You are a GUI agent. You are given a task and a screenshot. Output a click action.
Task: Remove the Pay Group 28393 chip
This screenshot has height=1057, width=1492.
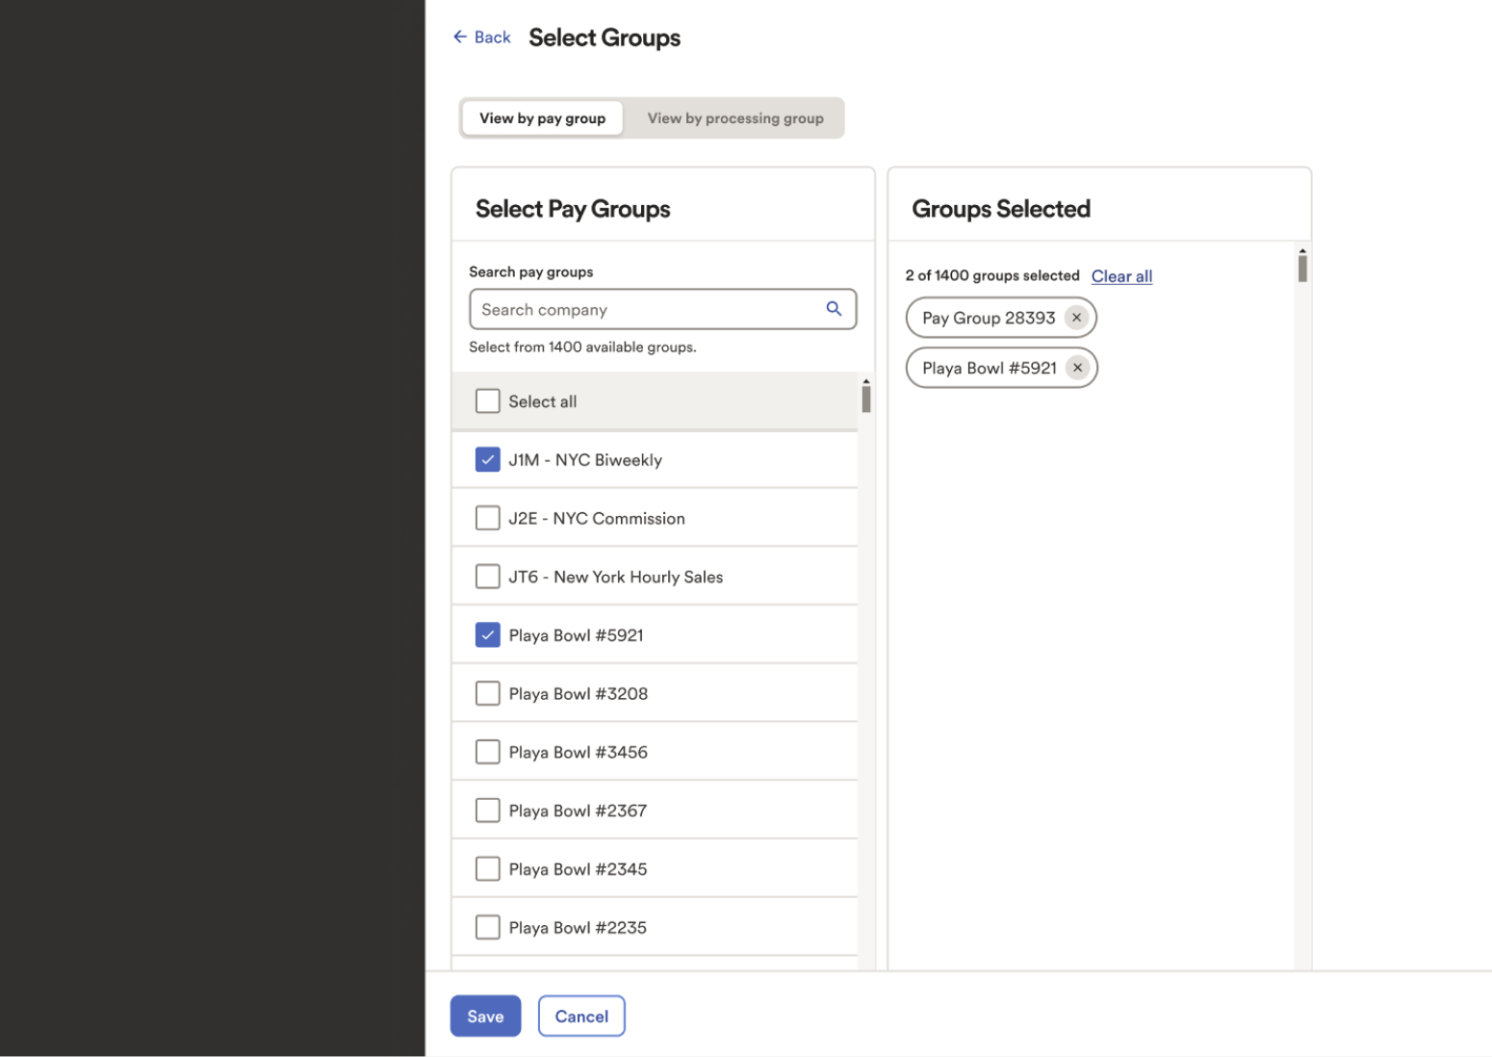pos(1076,317)
